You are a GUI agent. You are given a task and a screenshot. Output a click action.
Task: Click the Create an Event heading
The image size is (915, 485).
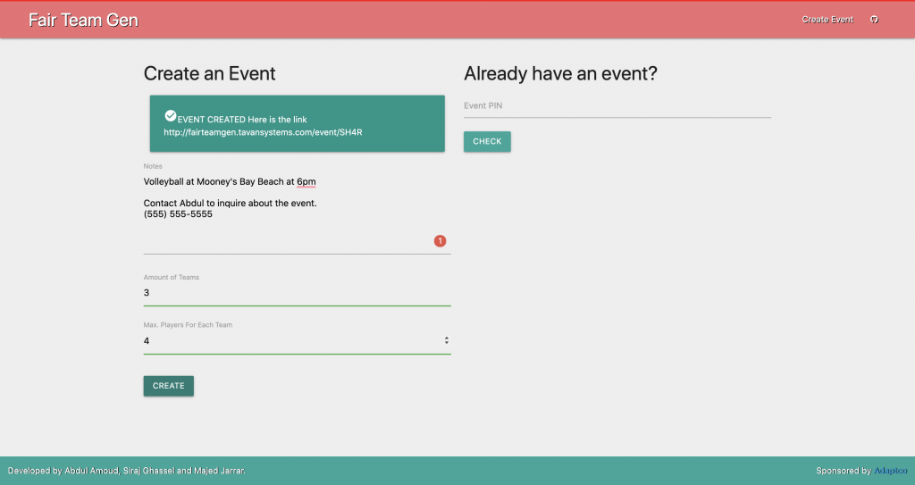coord(209,73)
